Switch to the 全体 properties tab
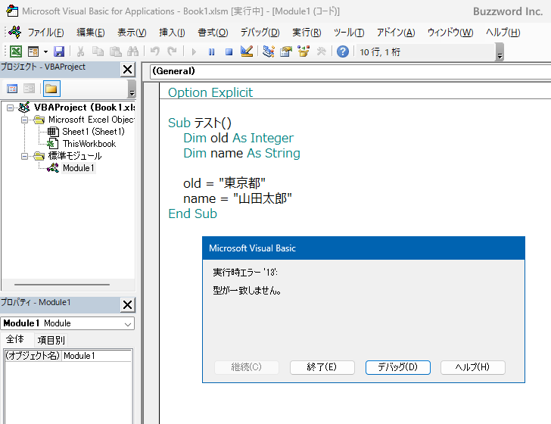Screen dimensions: 551x424 pos(15,339)
